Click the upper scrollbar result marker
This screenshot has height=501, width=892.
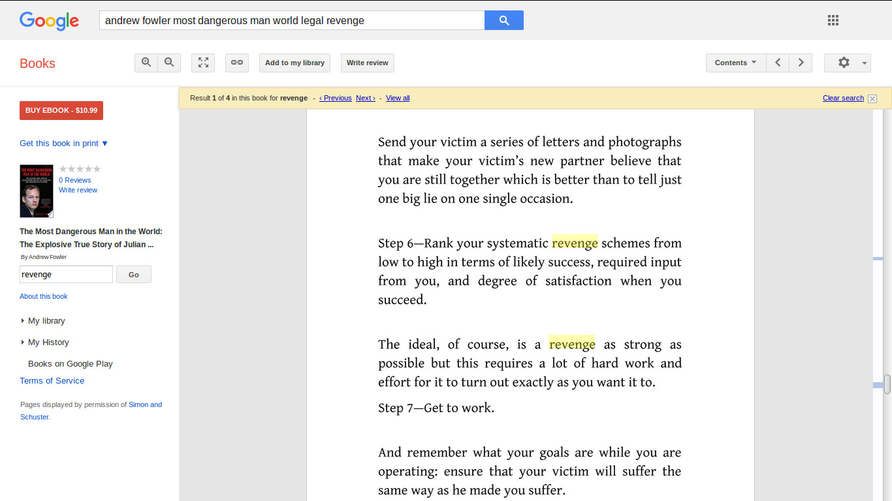coord(878,259)
